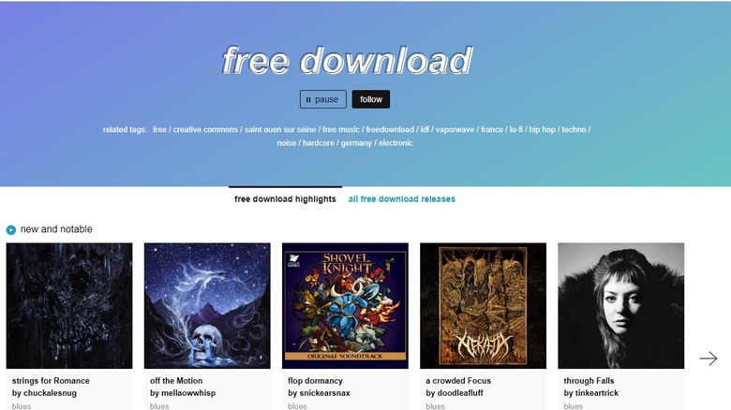The image size is (731, 410).
Task: Open the saint ouen sur seine tag
Action: (279, 129)
